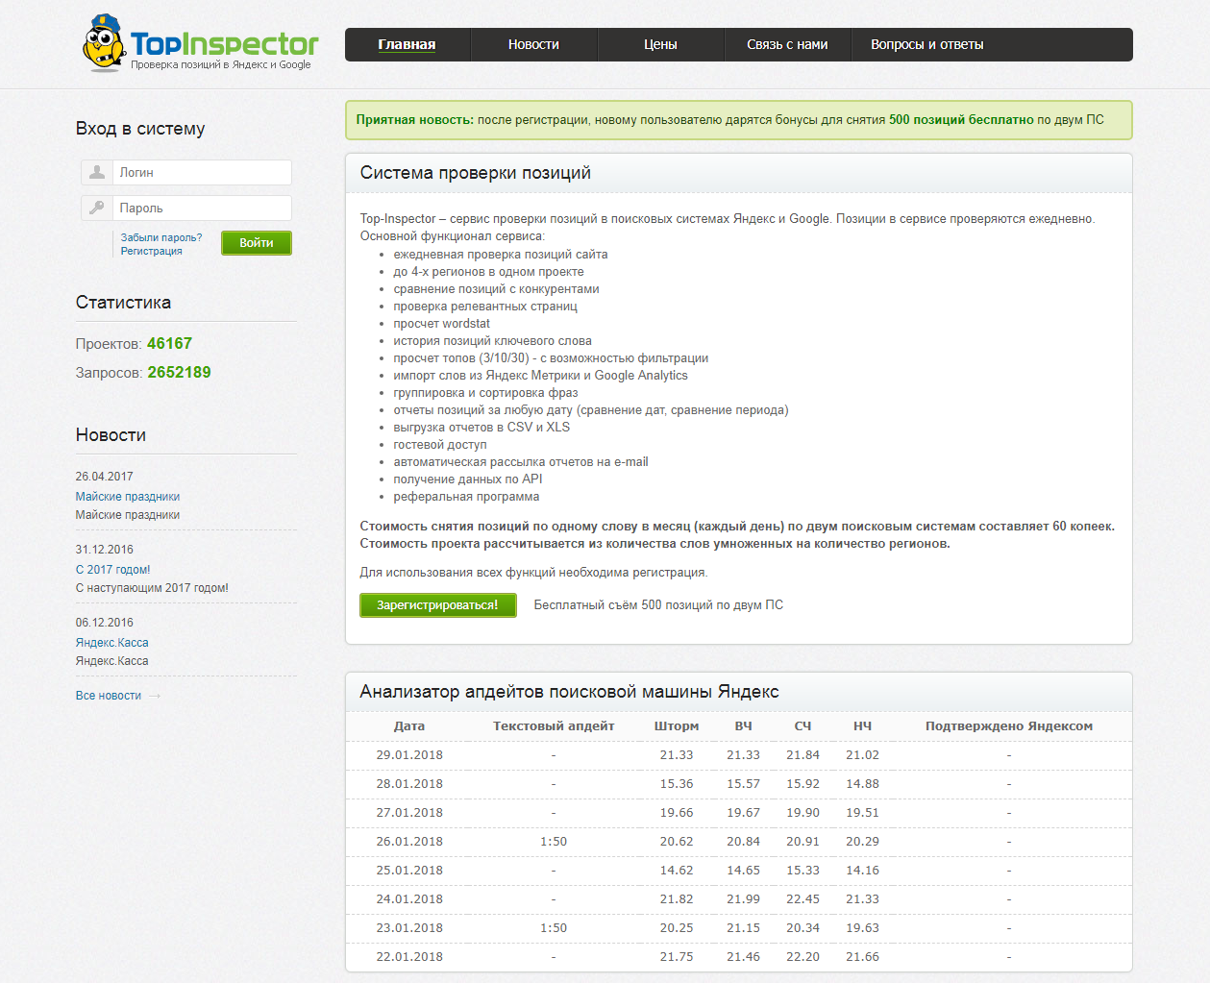
Task: Click the просчет wordstat list item
Action: pyautogui.click(x=441, y=324)
